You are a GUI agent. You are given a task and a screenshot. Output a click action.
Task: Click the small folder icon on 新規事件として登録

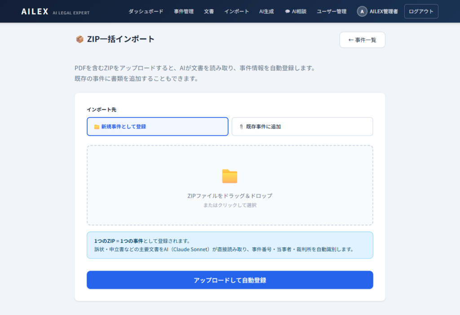point(97,127)
